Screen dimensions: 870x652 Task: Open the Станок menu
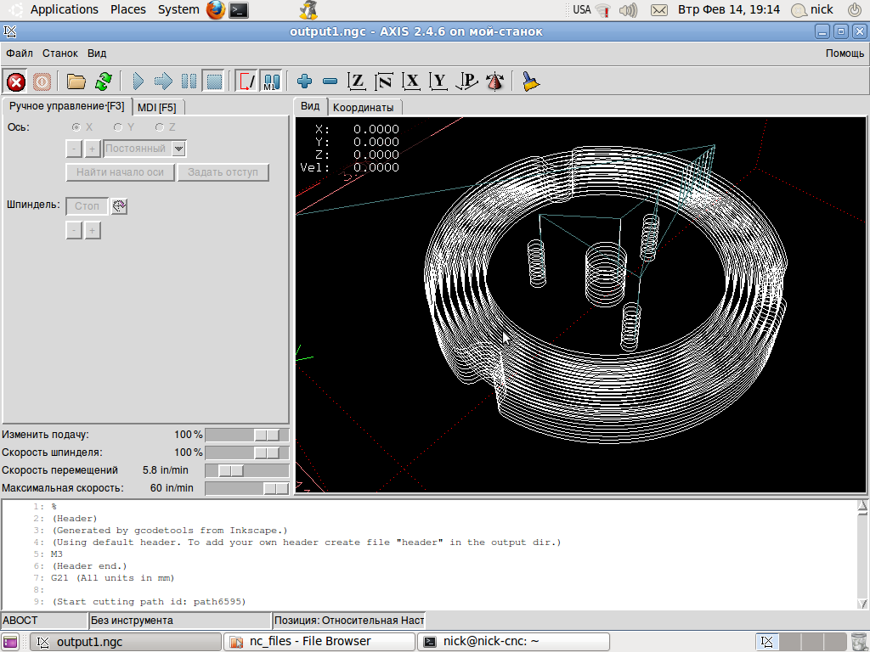[x=59, y=53]
